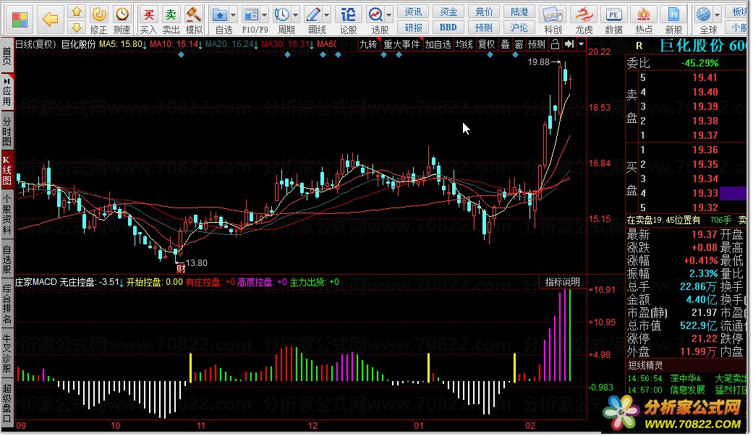Screen dimensions: 753x436
Task: Switch to the 牛叉诊股 side tab
Action: [7, 354]
